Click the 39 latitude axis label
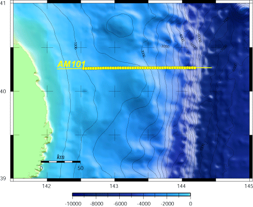 [x=3, y=178]
